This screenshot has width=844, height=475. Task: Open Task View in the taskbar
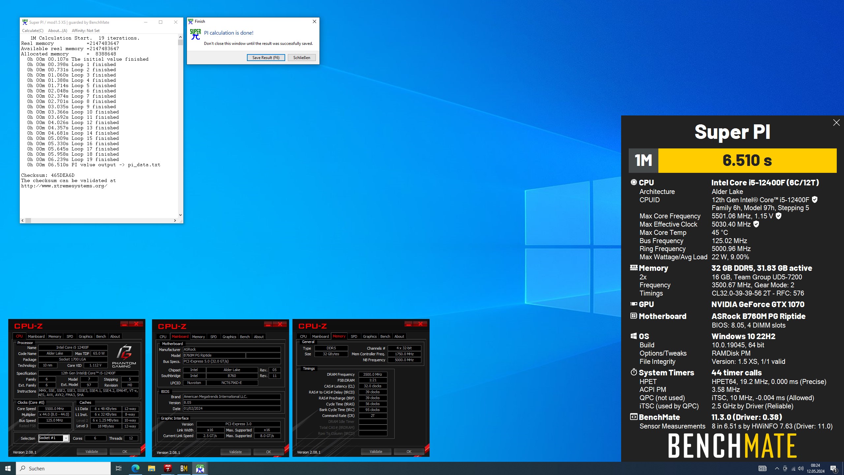pyautogui.click(x=119, y=468)
